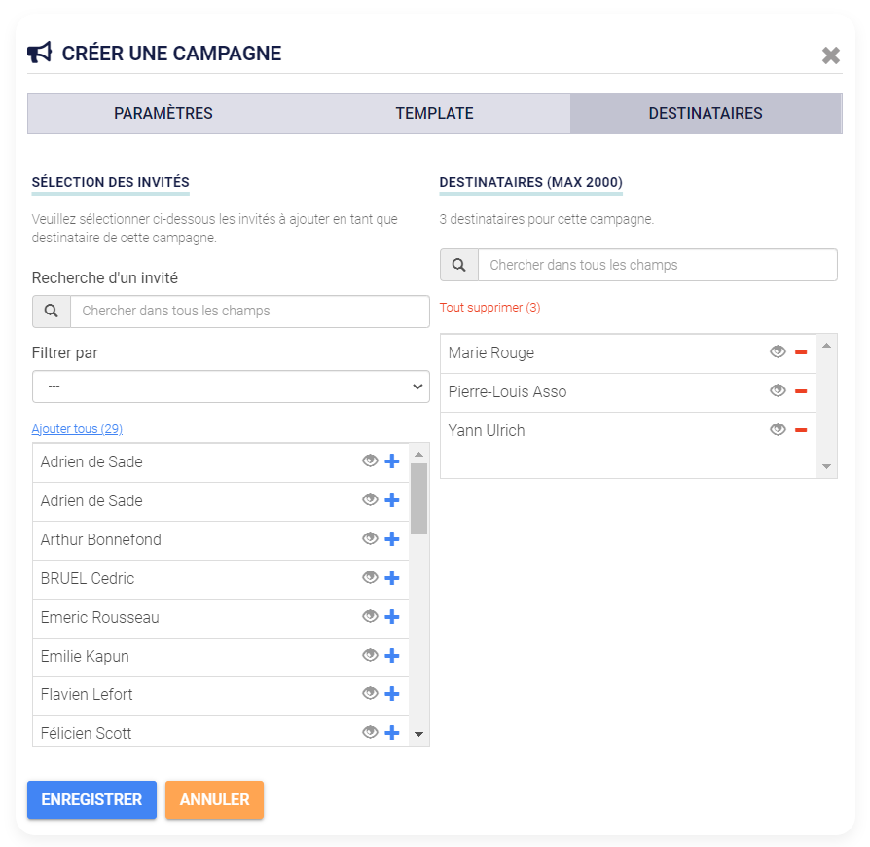Switch to the Paramètres tab

163,113
